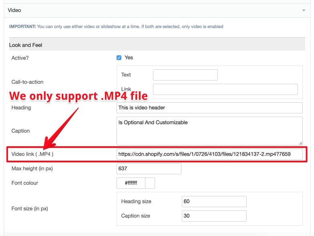Open the Font colour white swatch picker
Image resolution: width=314 pixels, height=236 pixels.
pos(150,183)
